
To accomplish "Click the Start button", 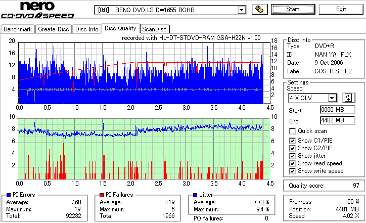I will [293, 9].
